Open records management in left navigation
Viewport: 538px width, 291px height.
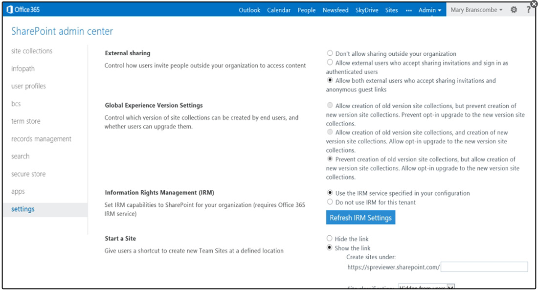(x=41, y=138)
